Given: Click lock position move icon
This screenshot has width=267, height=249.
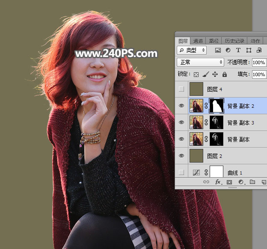Looking at the screenshot, I should [215, 74].
